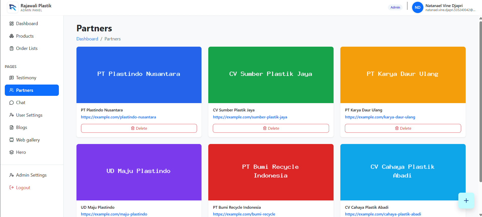Click the Products boxes icon in sidebar
Viewport: 482px width, 217px height.
coord(12,36)
